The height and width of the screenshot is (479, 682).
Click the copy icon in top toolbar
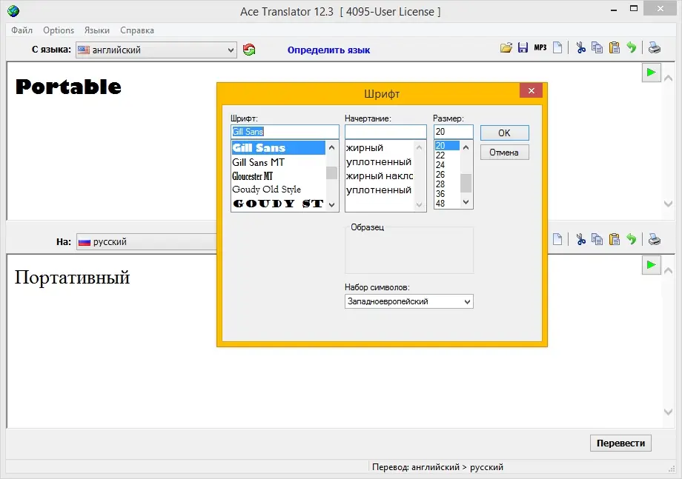coord(597,48)
